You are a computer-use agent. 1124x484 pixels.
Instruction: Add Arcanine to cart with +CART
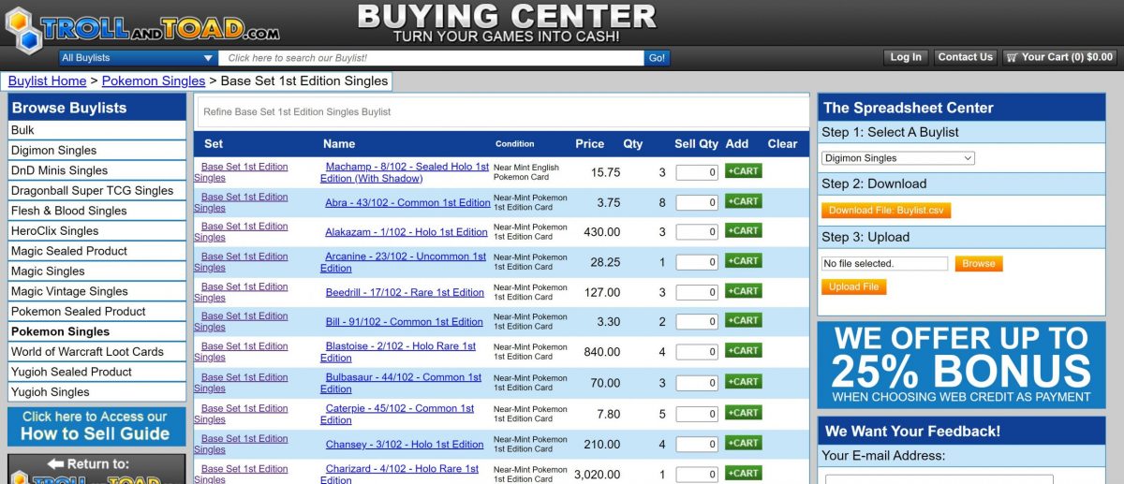(x=743, y=261)
